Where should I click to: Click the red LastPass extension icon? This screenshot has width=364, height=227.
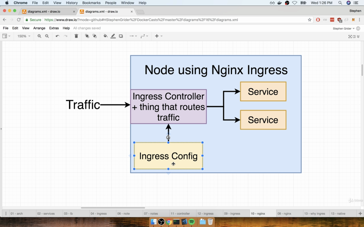click(332, 20)
